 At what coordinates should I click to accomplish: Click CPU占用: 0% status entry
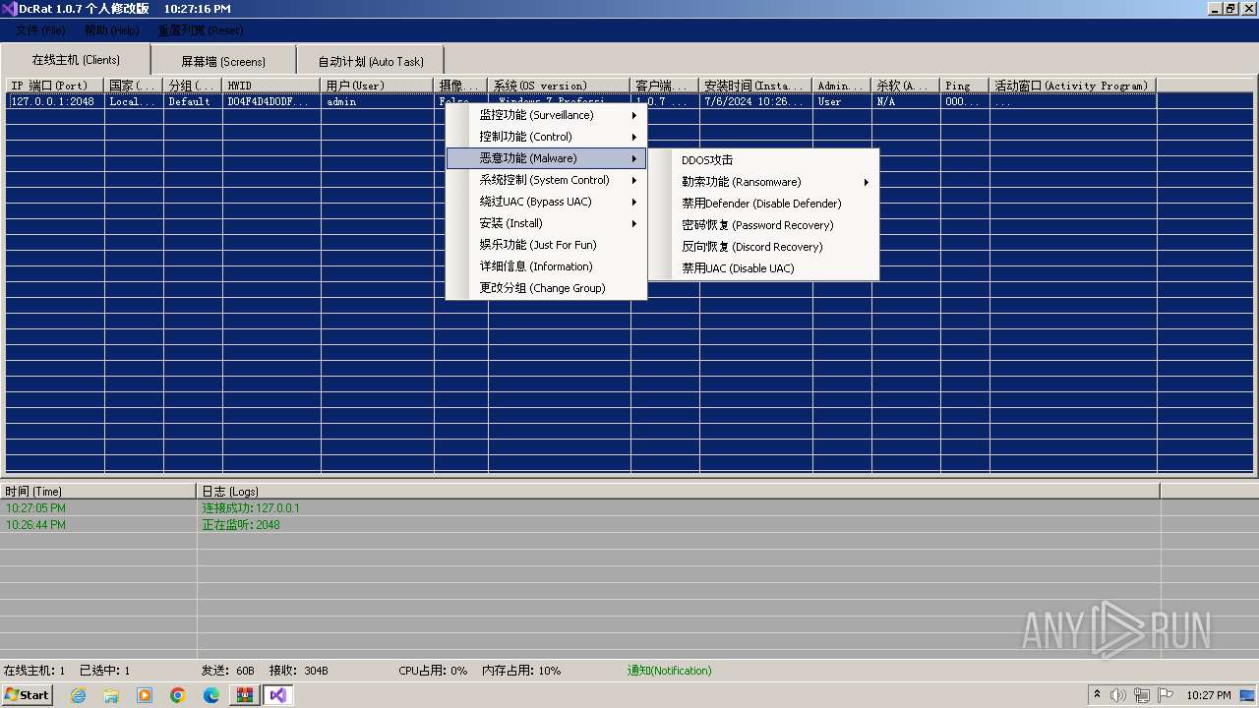(433, 671)
